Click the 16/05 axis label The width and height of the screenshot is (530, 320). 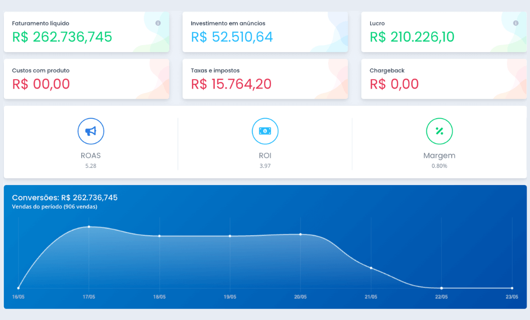point(18,297)
